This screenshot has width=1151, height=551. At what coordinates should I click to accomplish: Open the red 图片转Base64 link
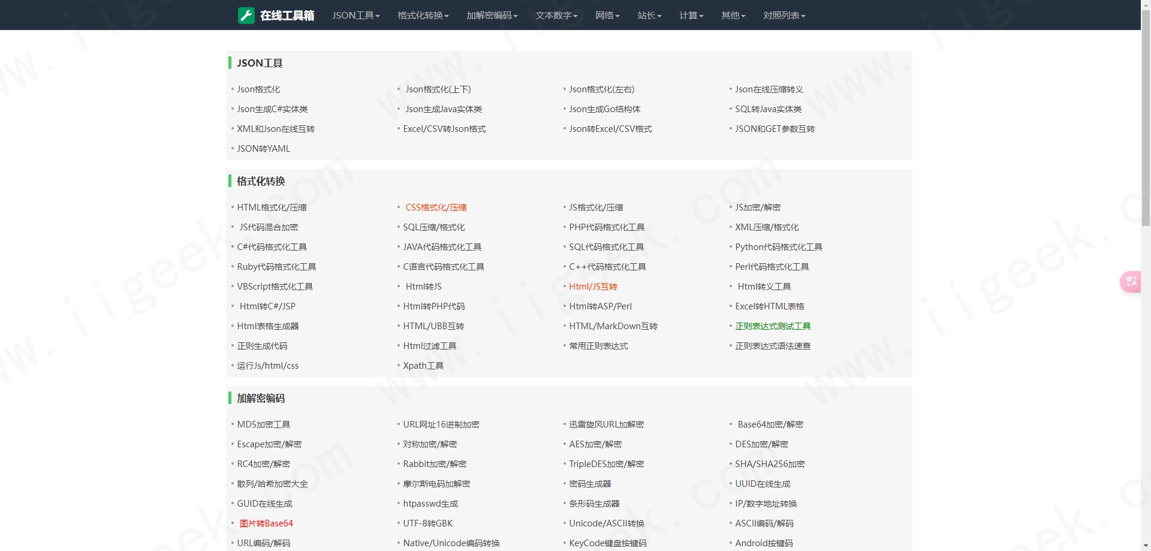tap(266, 523)
